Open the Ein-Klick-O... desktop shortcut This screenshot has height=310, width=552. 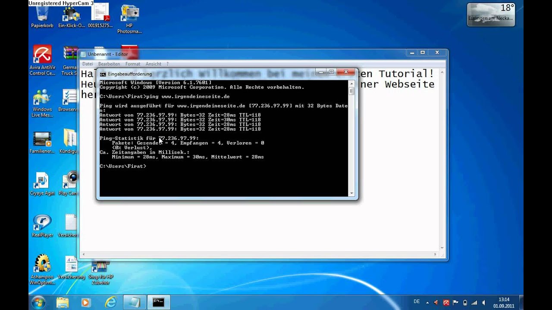click(x=72, y=17)
